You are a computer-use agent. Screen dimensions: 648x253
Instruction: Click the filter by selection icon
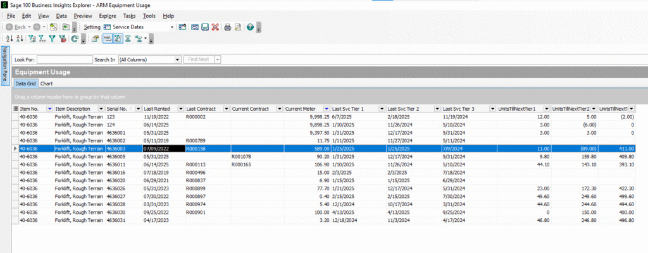coord(32,39)
